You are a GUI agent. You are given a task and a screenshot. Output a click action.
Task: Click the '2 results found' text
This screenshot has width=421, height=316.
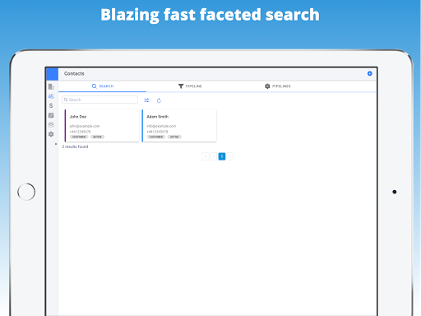(x=75, y=146)
